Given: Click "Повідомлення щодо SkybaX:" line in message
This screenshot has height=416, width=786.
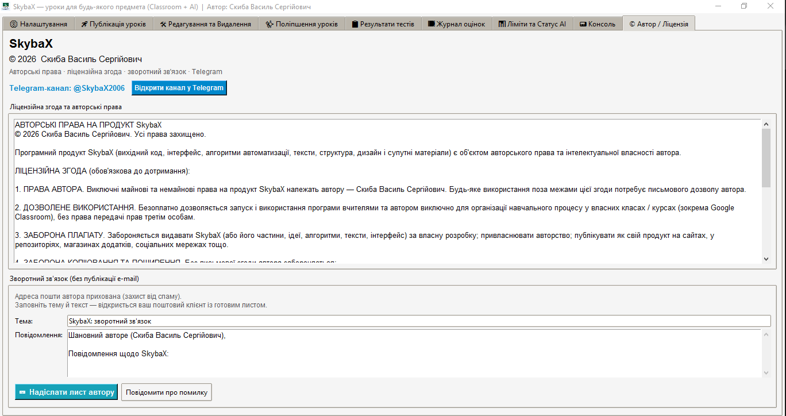Looking at the screenshot, I should point(118,354).
